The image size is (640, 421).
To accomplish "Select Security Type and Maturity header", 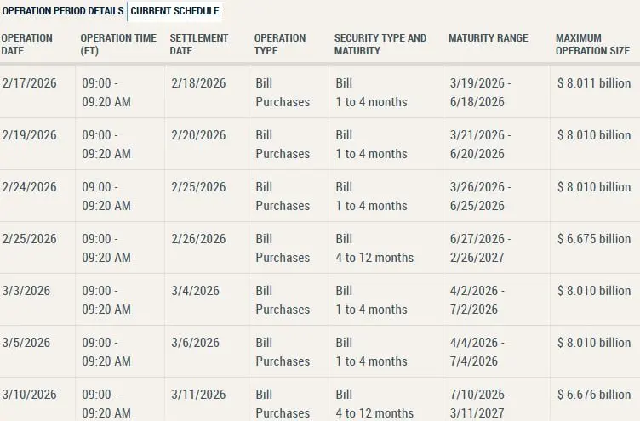I will (x=380, y=44).
